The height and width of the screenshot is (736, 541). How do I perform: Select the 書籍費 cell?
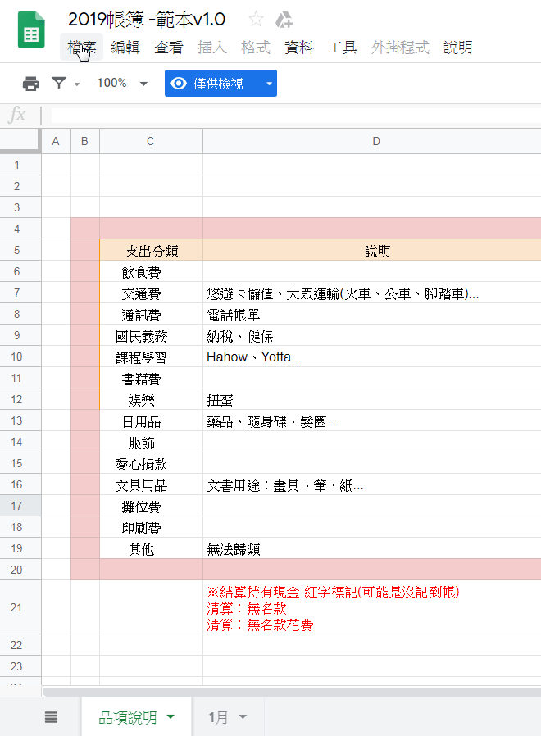pos(151,378)
